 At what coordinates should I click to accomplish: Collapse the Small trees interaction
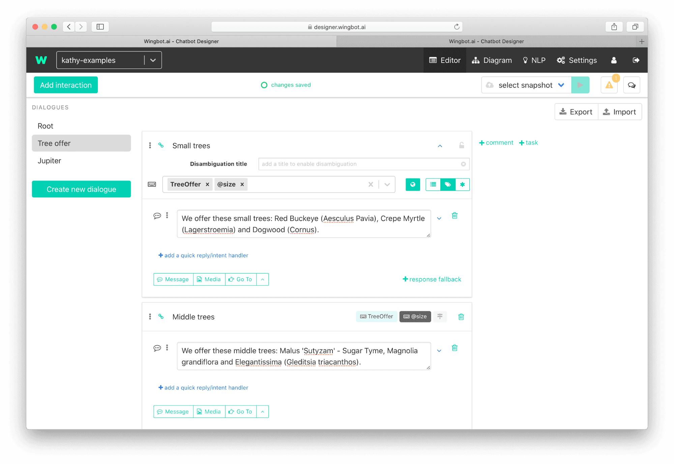440,146
